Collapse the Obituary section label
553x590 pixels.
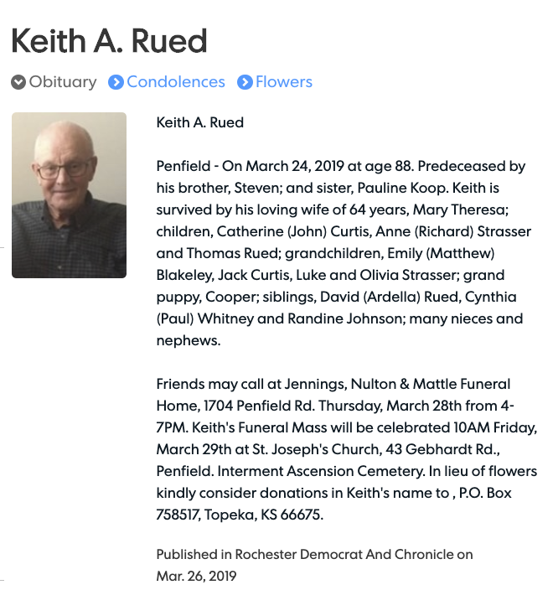click(63, 82)
